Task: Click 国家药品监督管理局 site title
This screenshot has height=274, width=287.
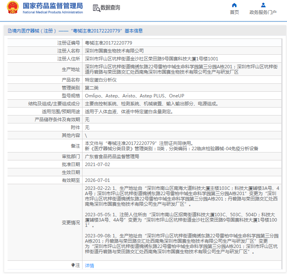Action: pyautogui.click(x=53, y=6)
